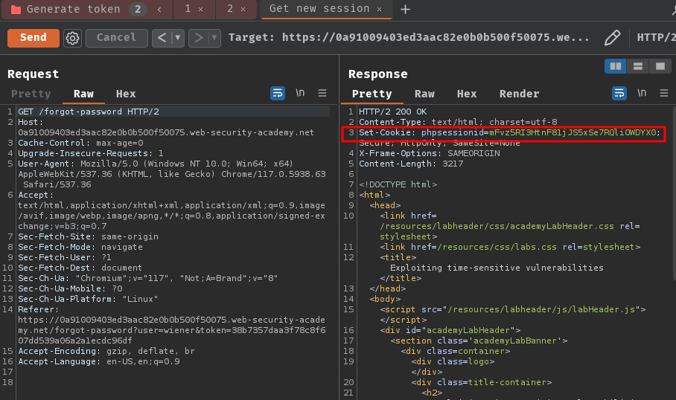Open the Generate token tab group
The width and height of the screenshot is (676, 400).
coord(73,9)
